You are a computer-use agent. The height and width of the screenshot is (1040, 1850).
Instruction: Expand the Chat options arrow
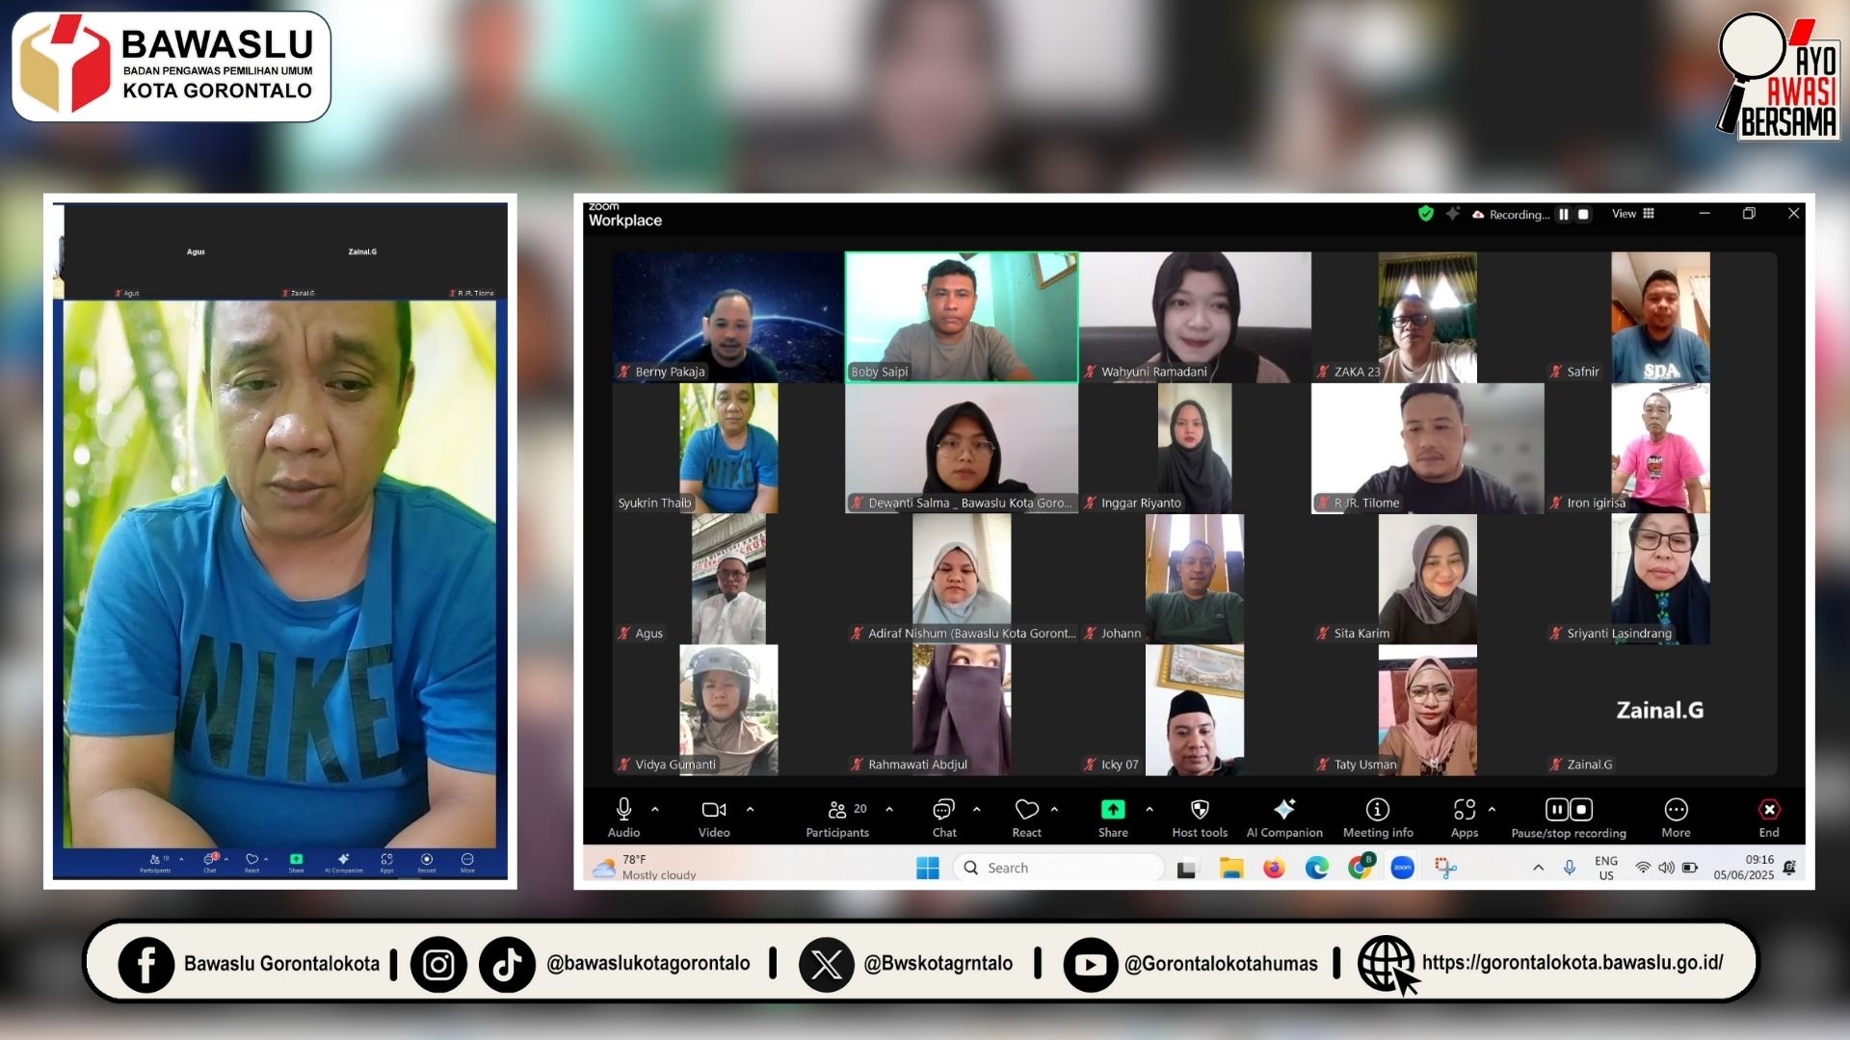(x=977, y=810)
